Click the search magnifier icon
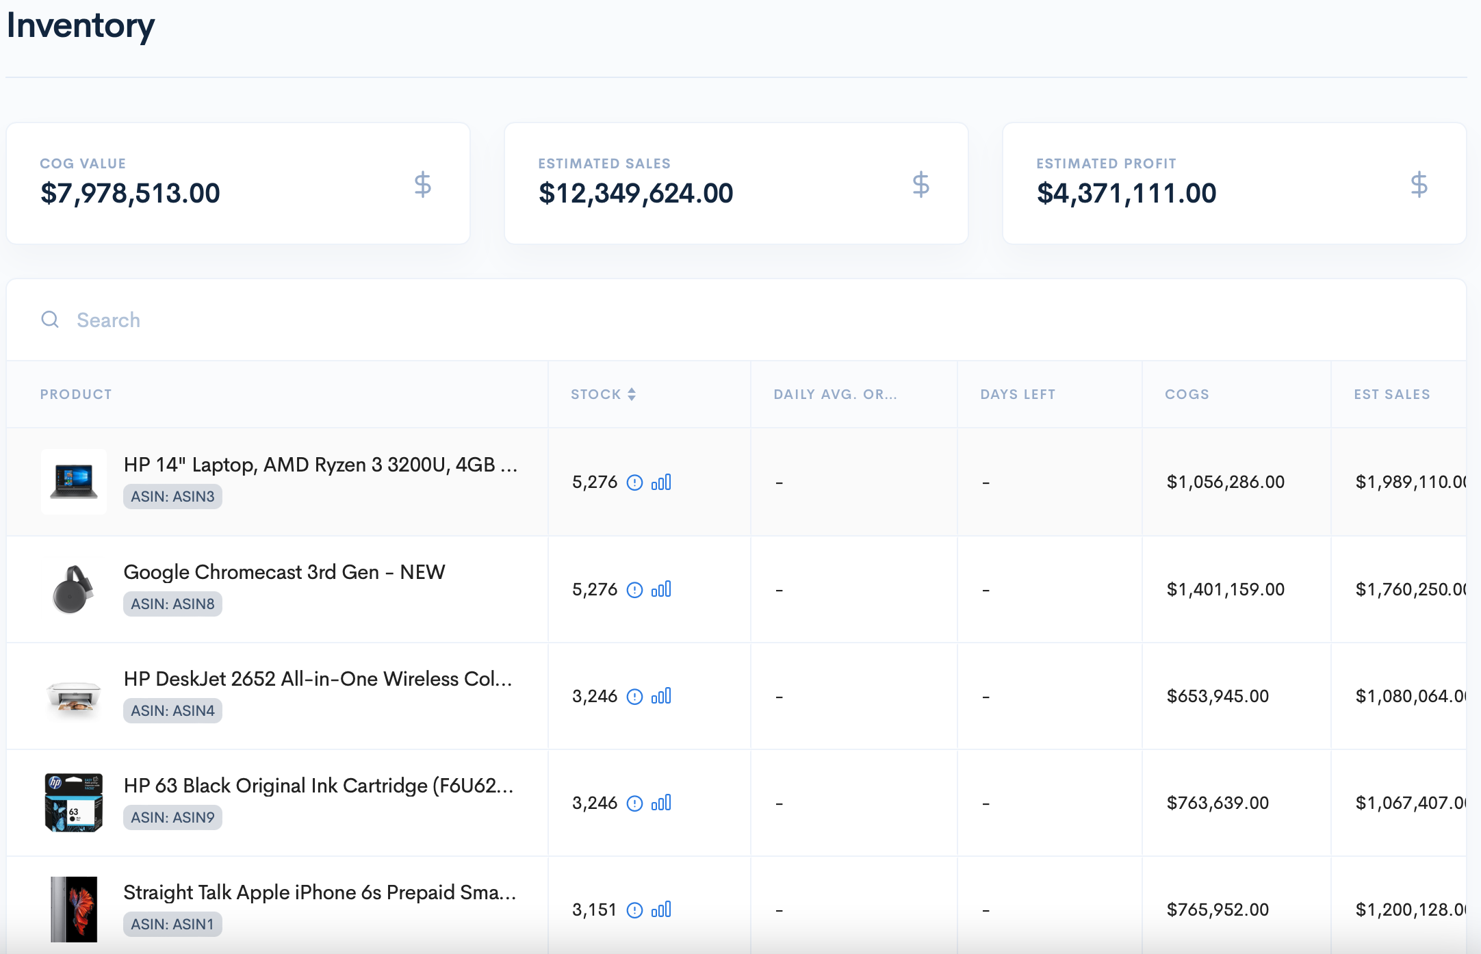Viewport: 1481px width, 954px height. pos(49,320)
